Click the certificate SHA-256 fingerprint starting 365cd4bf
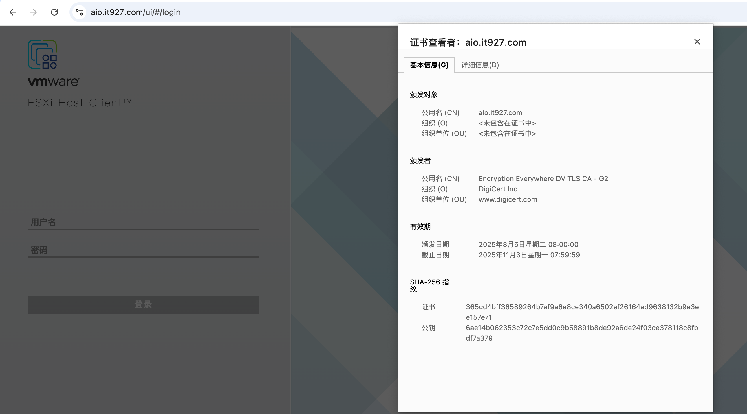The image size is (747, 414). (582, 312)
